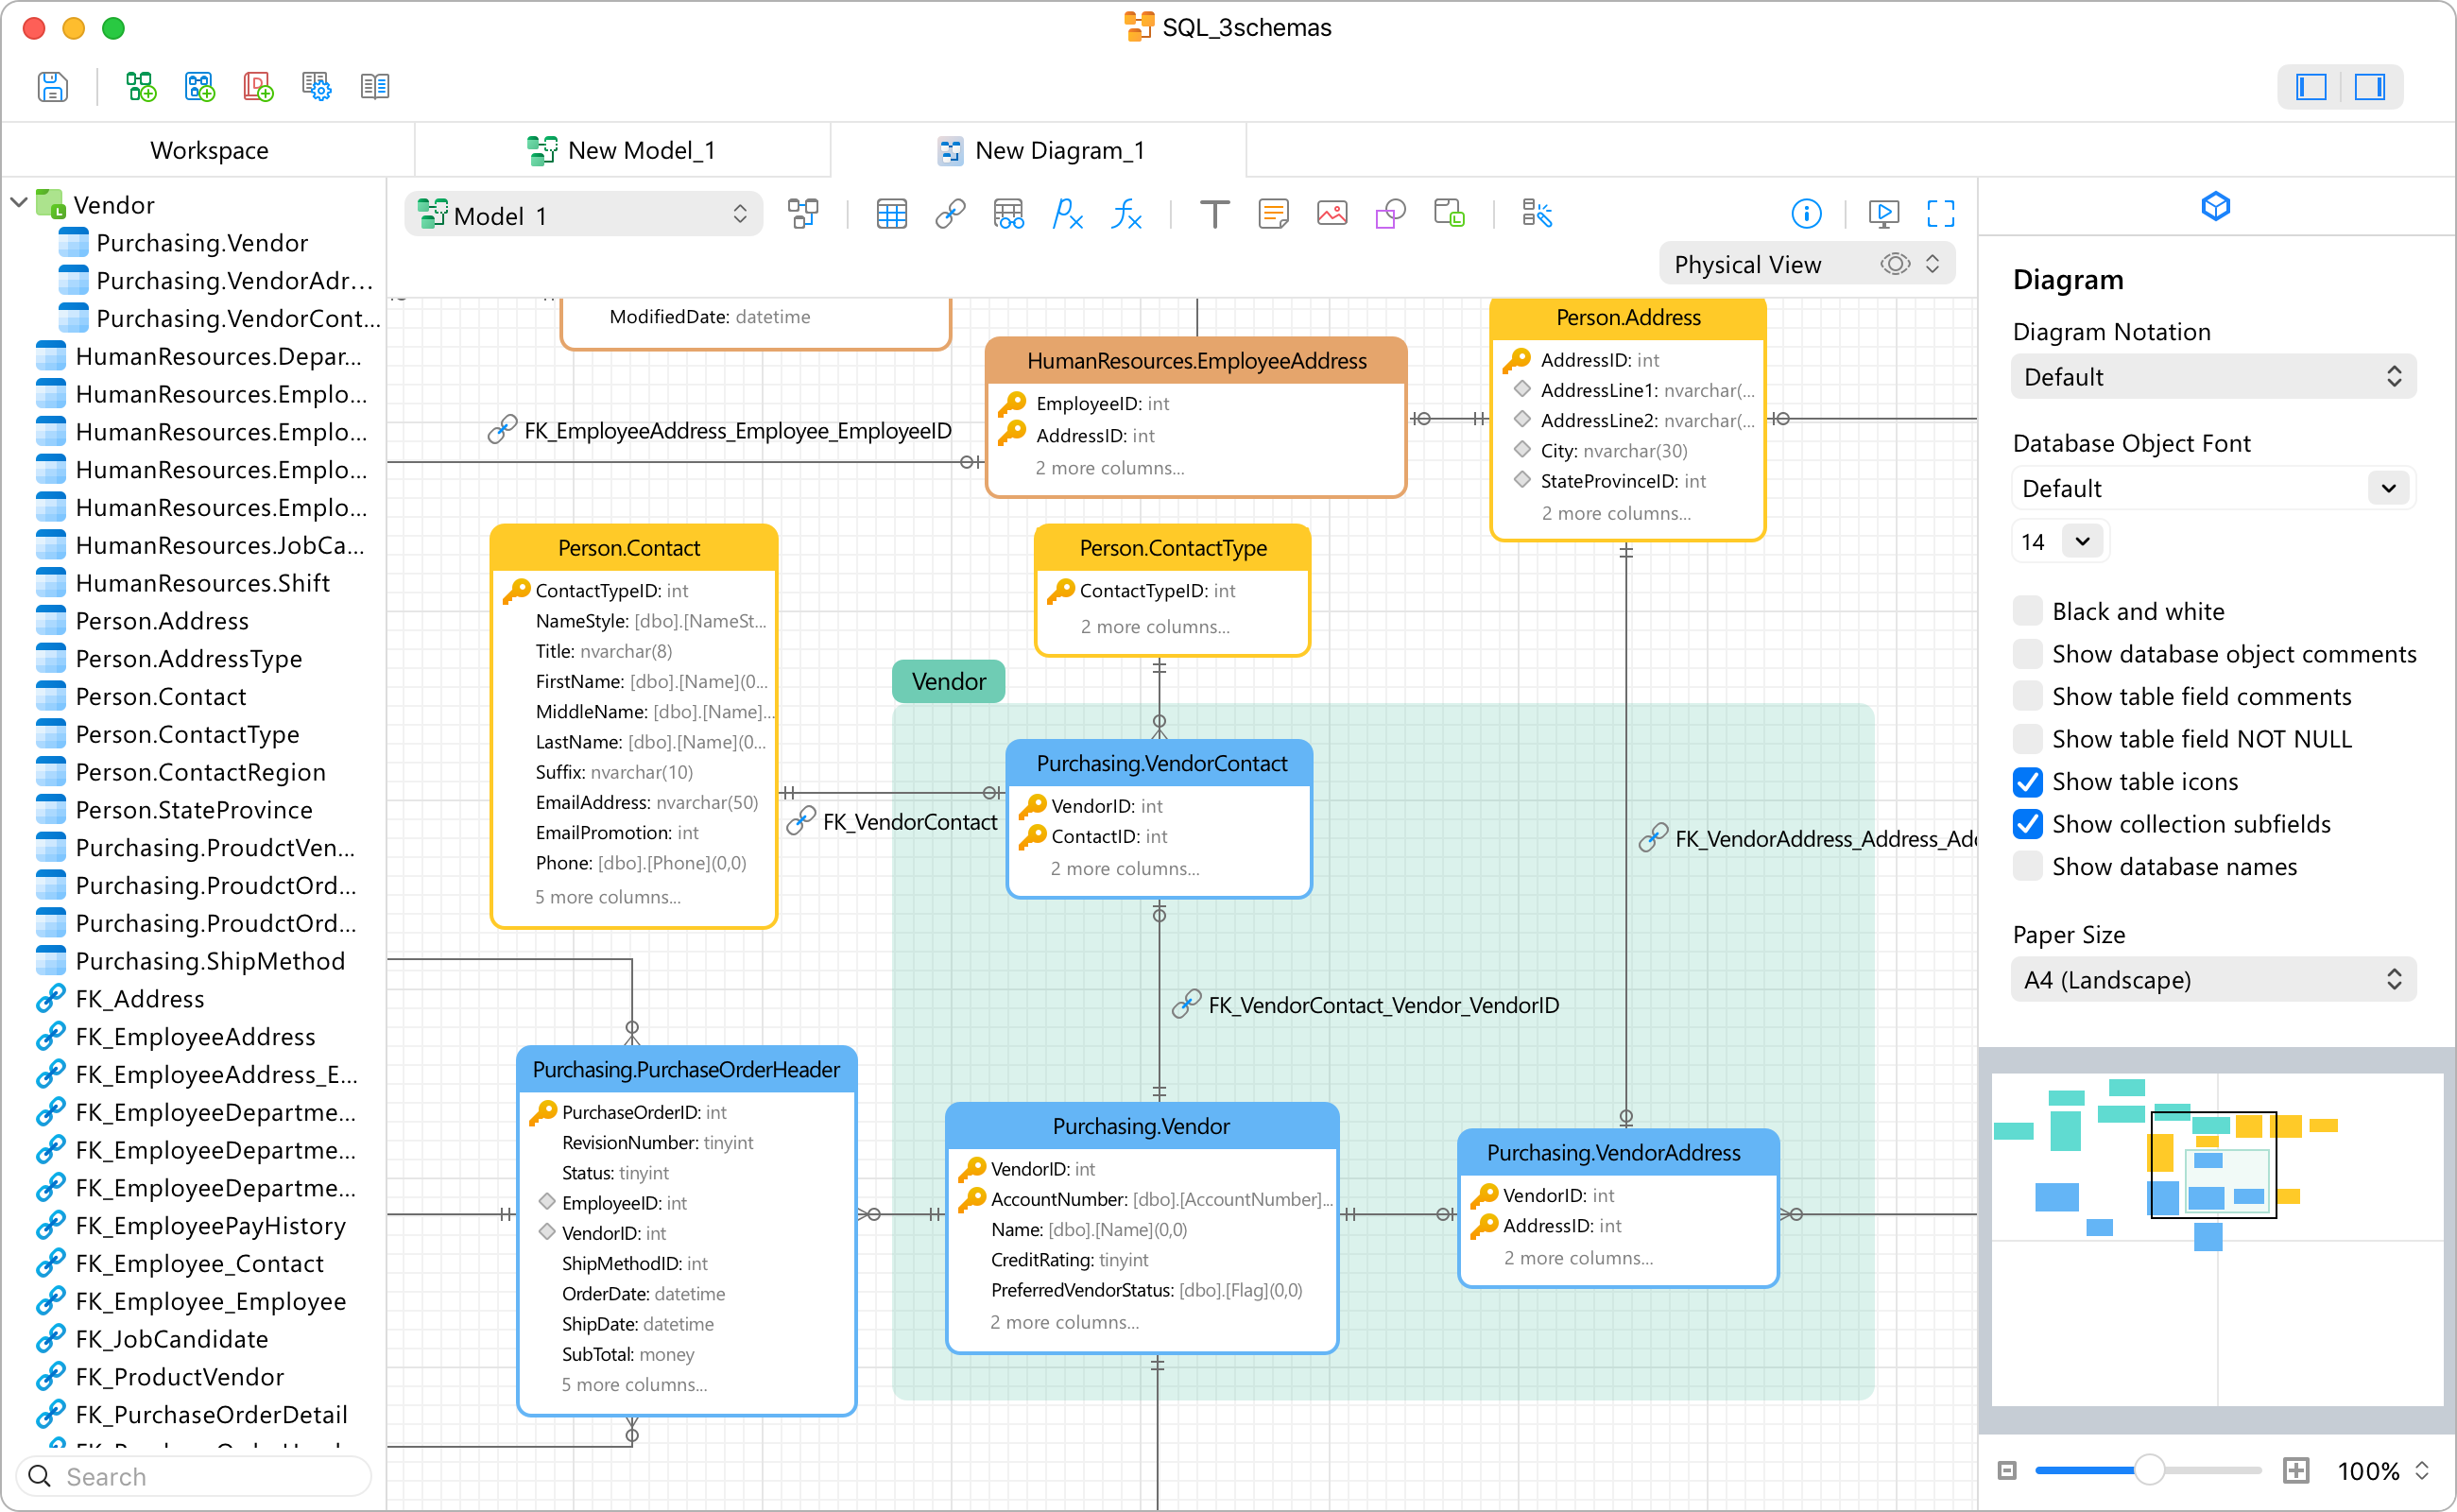The width and height of the screenshot is (2457, 1512).
Task: Click the zoom slider handle
Action: click(x=2149, y=1470)
